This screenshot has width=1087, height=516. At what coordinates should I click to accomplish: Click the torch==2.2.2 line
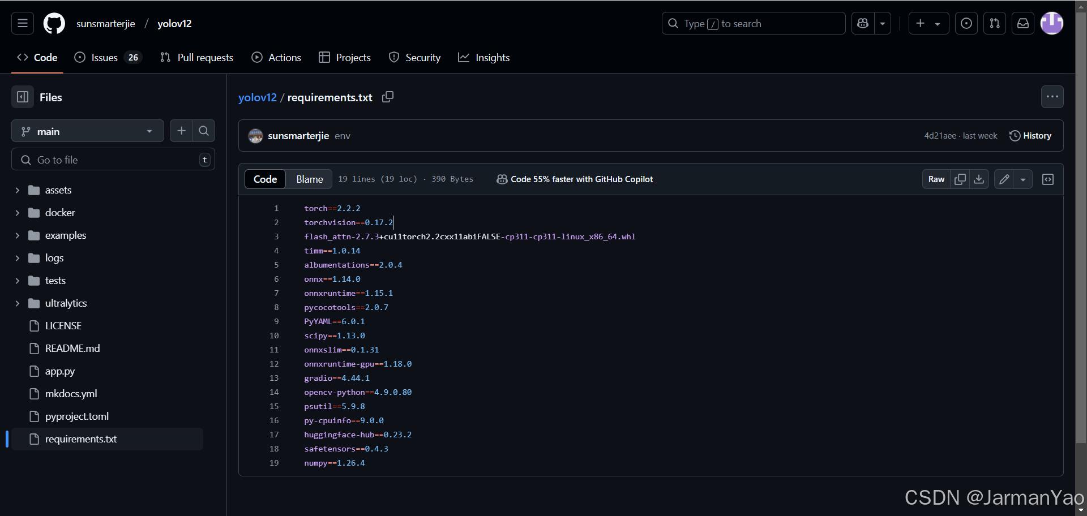pyautogui.click(x=332, y=208)
